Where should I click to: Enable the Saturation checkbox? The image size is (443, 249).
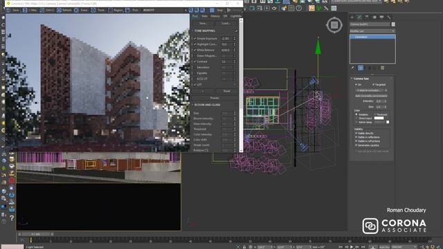coord(195,67)
